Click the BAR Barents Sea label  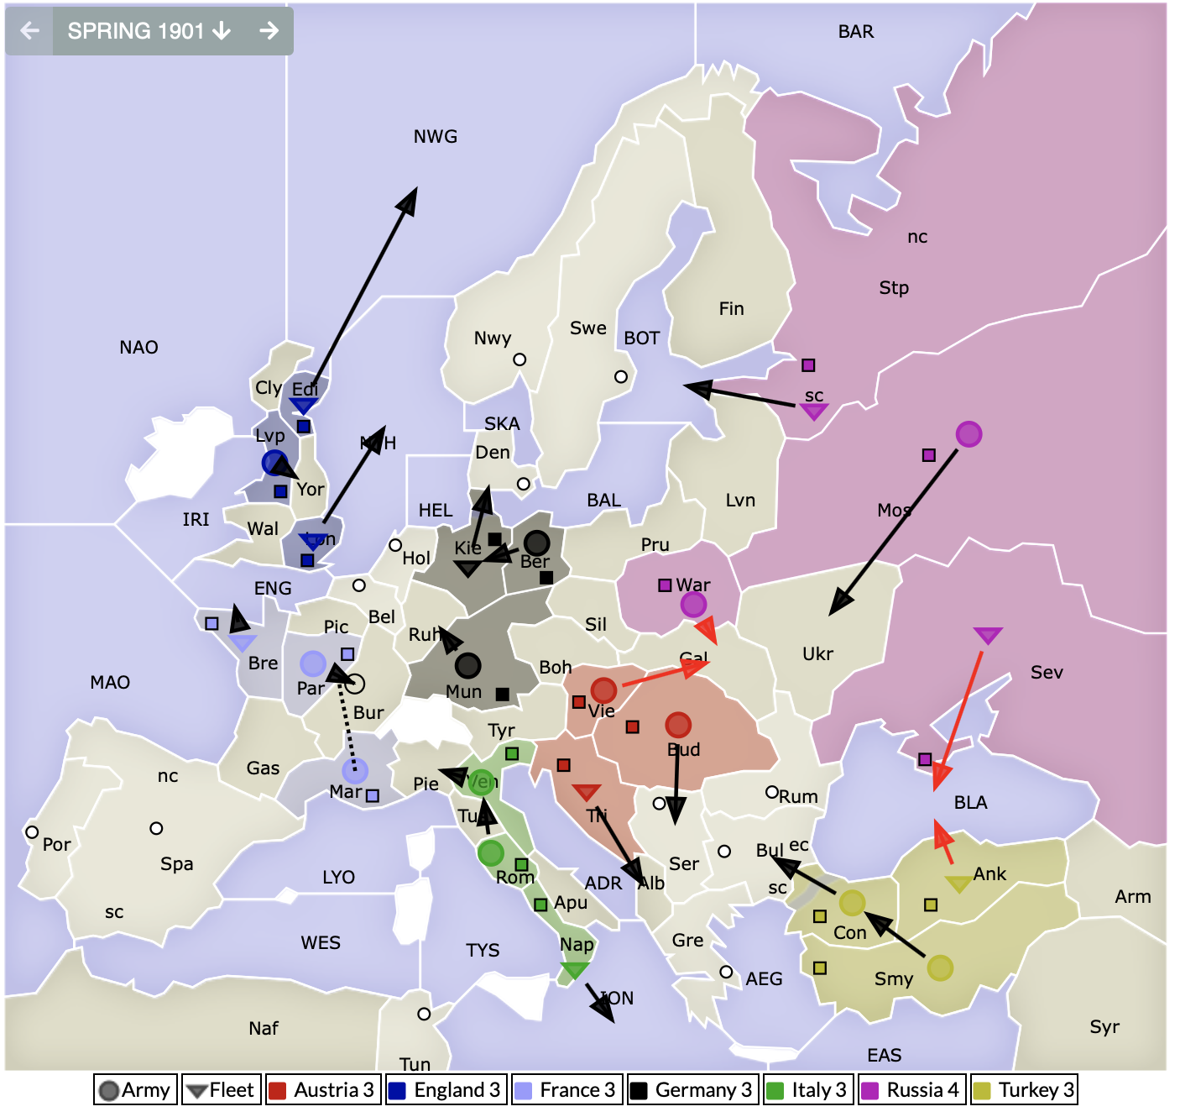point(856,31)
